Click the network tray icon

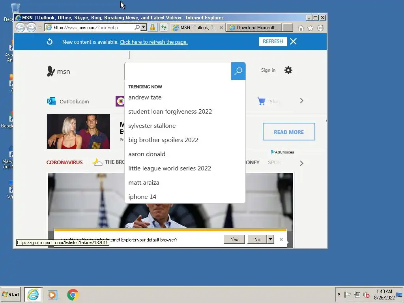[x=357, y=294]
